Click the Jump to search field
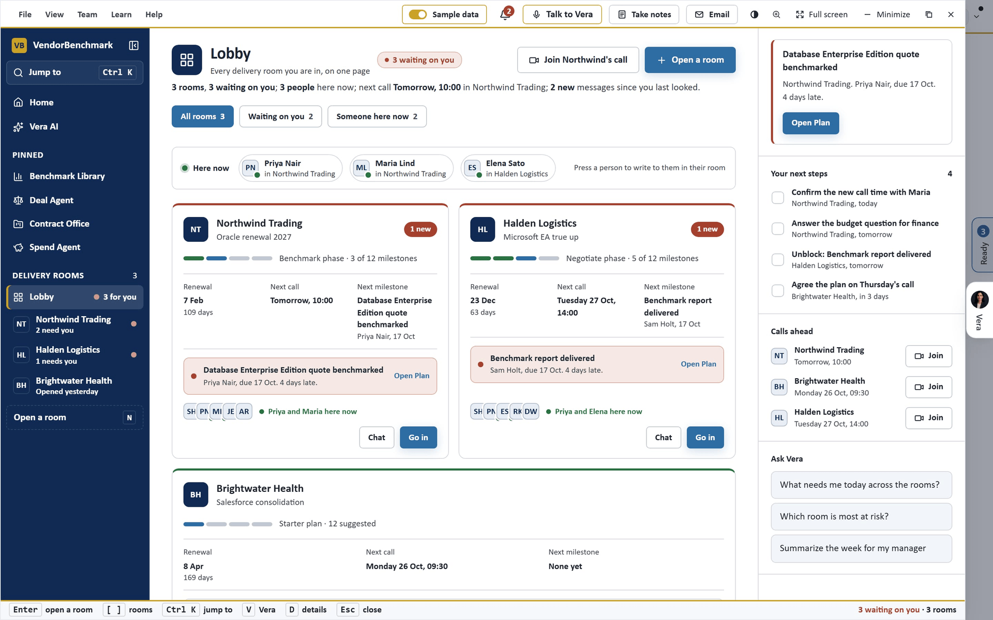The width and height of the screenshot is (993, 620). (x=75, y=72)
